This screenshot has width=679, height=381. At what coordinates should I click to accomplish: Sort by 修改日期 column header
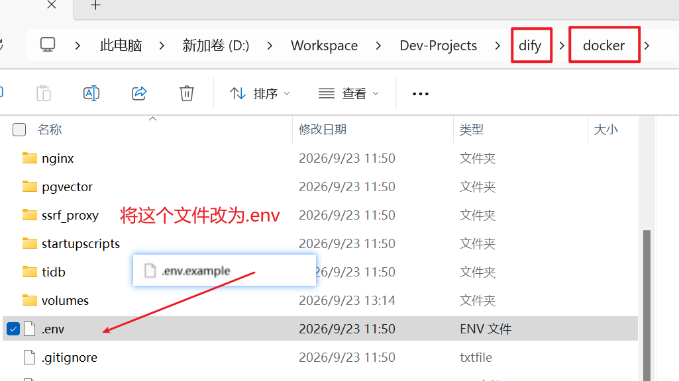click(323, 129)
